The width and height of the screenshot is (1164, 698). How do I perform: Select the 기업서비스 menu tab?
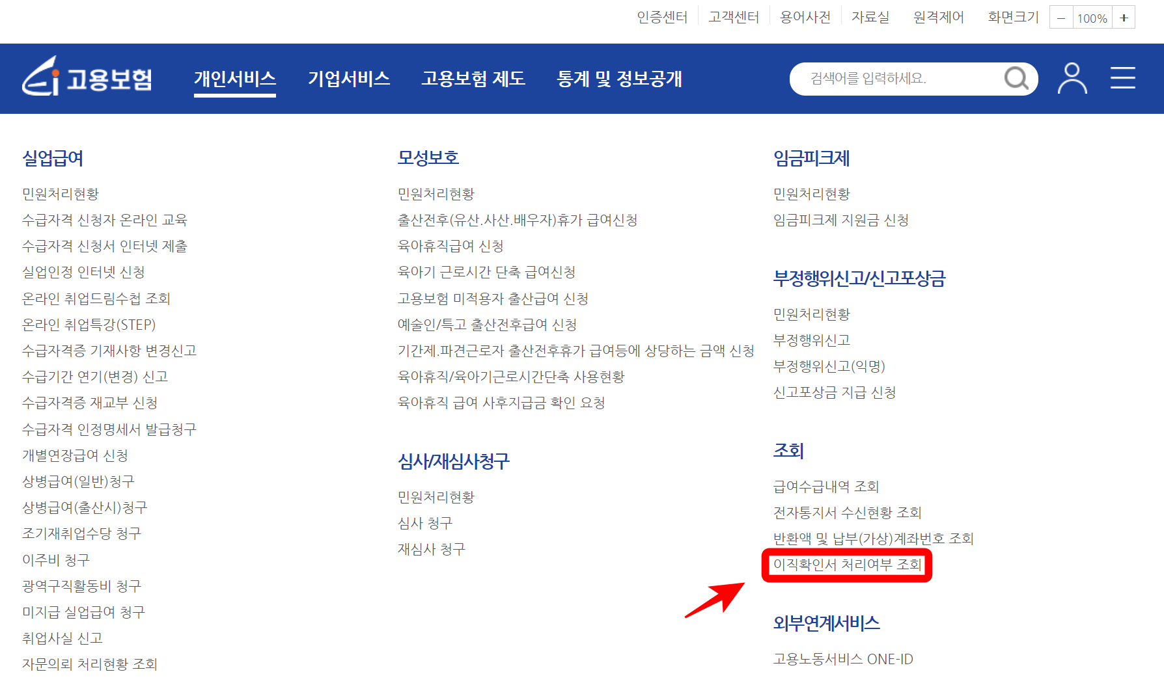349,79
